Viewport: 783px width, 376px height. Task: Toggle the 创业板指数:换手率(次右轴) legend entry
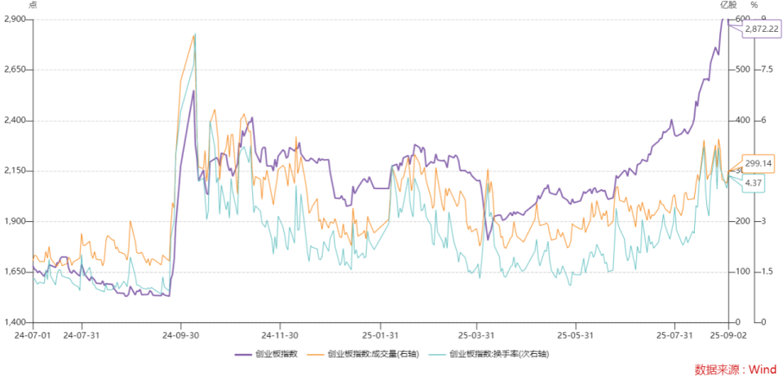[x=491, y=354]
